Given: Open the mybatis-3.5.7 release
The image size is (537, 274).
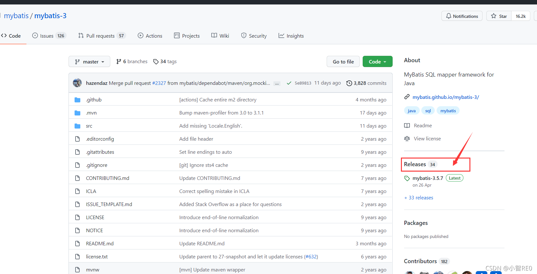Looking at the screenshot, I should coord(428,178).
